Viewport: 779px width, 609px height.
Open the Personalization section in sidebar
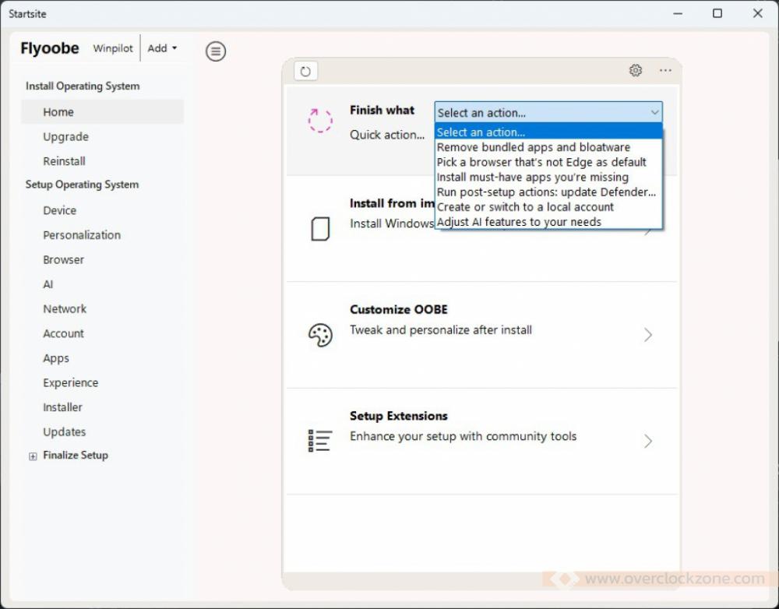tap(82, 235)
